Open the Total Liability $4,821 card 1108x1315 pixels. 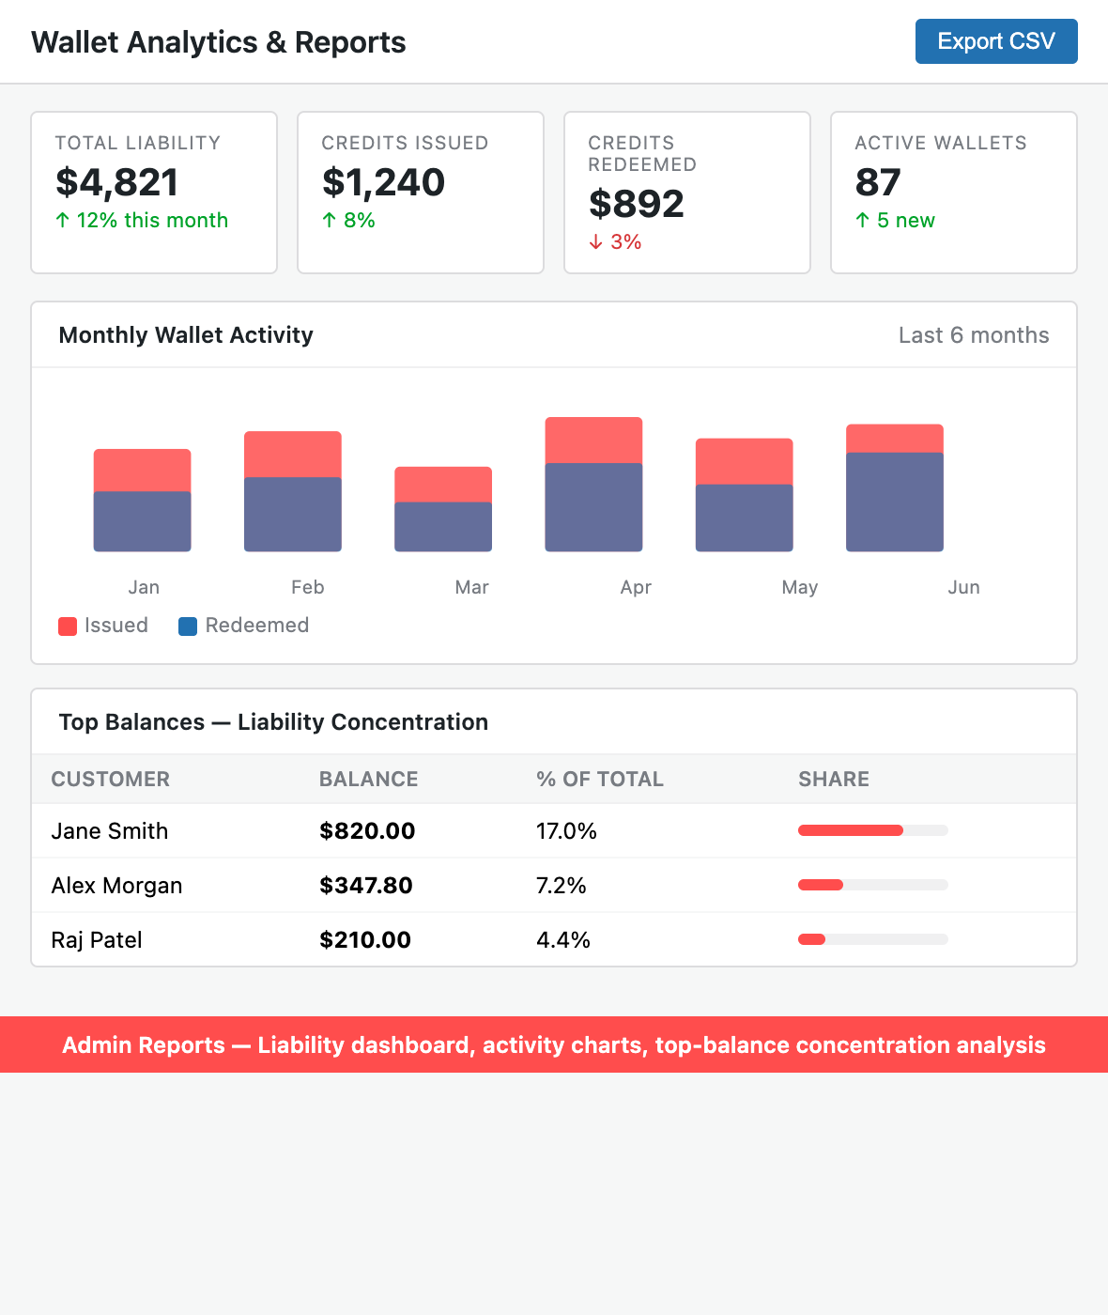(x=154, y=193)
